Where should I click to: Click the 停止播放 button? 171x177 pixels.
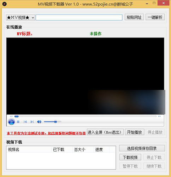pyautogui.click(x=155, y=132)
